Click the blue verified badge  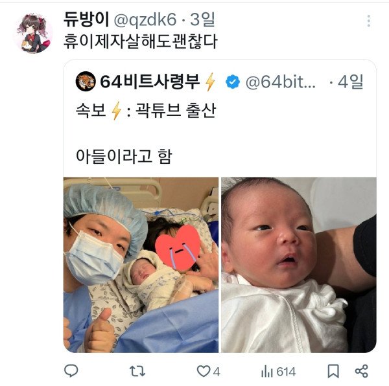pyautogui.click(x=233, y=82)
